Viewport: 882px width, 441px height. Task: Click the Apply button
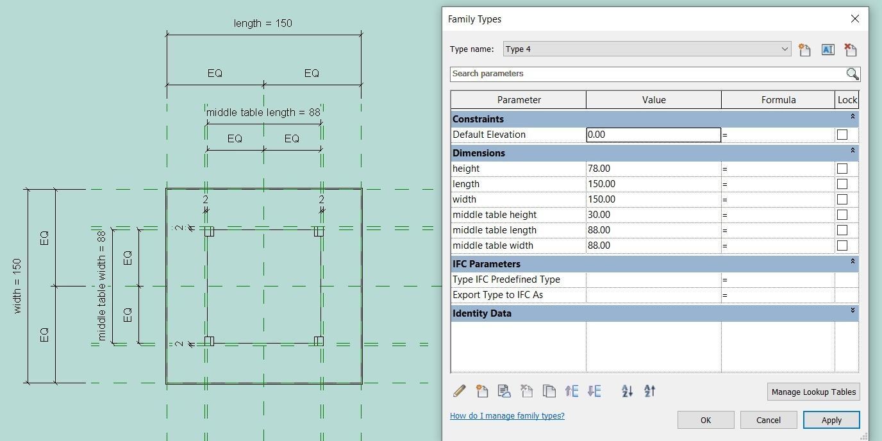[x=831, y=420]
